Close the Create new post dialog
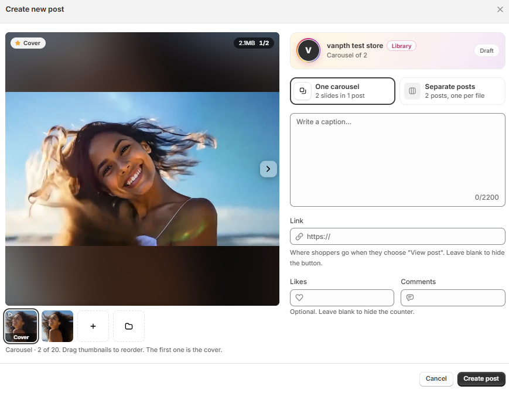 coord(500,9)
